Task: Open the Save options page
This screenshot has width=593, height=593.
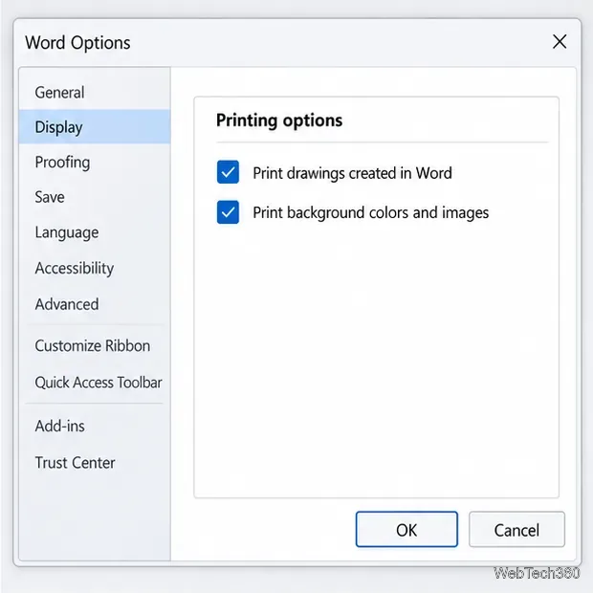Action: 95,197
